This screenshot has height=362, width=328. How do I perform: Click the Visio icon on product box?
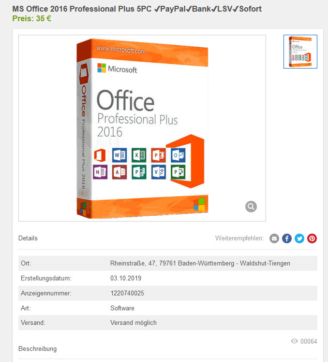click(x=159, y=172)
